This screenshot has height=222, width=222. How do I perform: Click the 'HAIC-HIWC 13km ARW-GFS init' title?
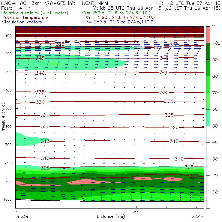click(x=38, y=3)
